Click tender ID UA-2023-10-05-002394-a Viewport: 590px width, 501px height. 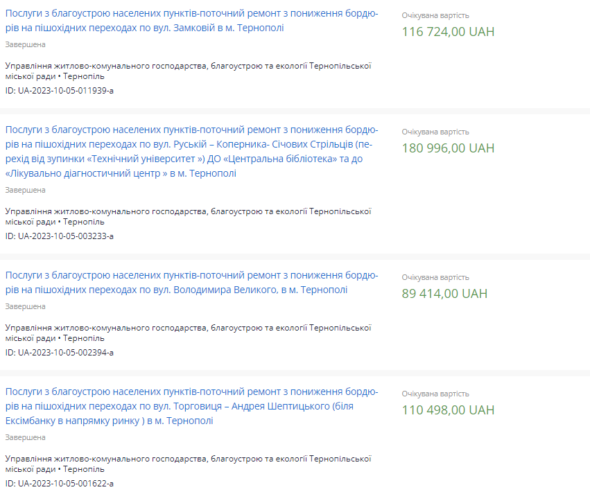click(x=59, y=352)
